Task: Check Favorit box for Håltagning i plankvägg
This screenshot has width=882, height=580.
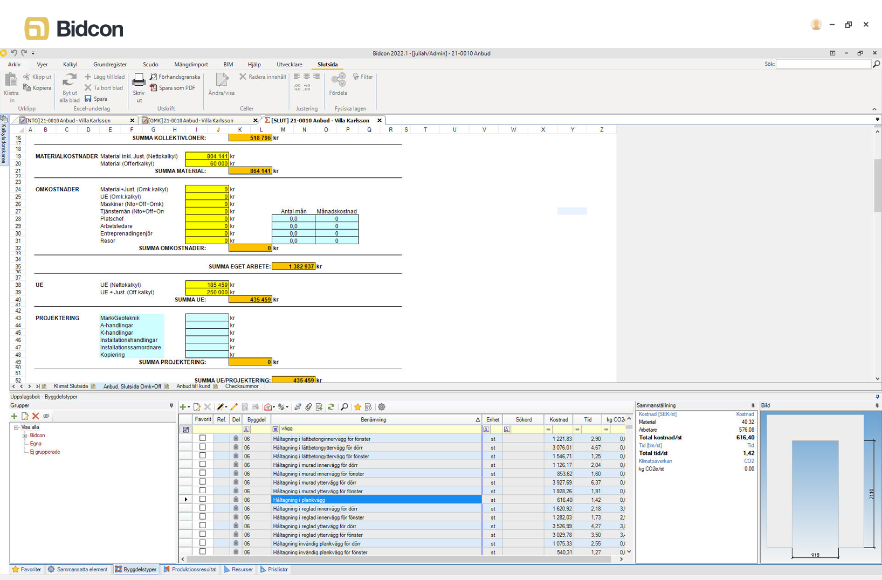Action: (x=203, y=500)
